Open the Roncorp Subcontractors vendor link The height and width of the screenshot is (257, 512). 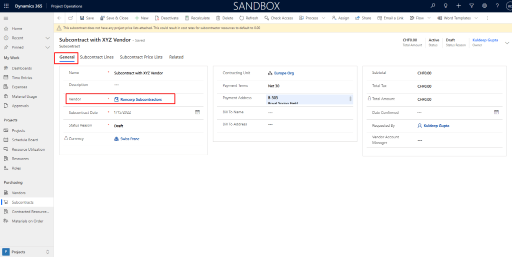(141, 99)
